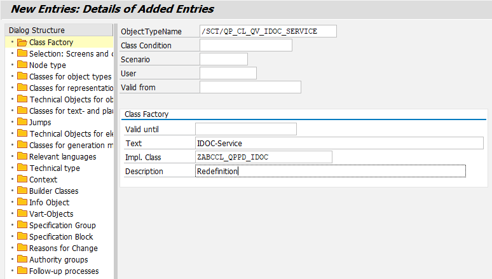This screenshot has height=279, width=492.
Task: Click the ObjectTypeName input field
Action: coord(268,32)
